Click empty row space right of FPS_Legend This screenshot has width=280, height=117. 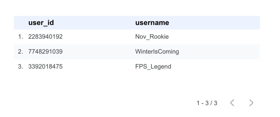(x=219, y=67)
